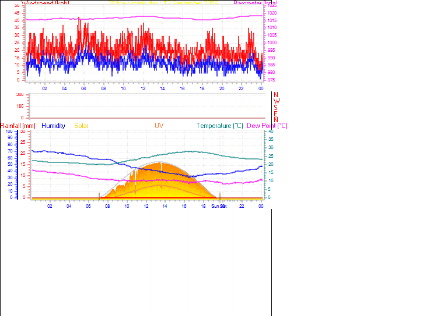Click 40 on the windspeed axis
This screenshot has width=444, height=316.
point(17,20)
